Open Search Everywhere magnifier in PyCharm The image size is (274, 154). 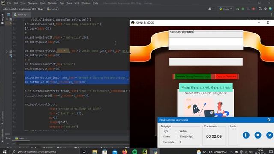coord(260,9)
